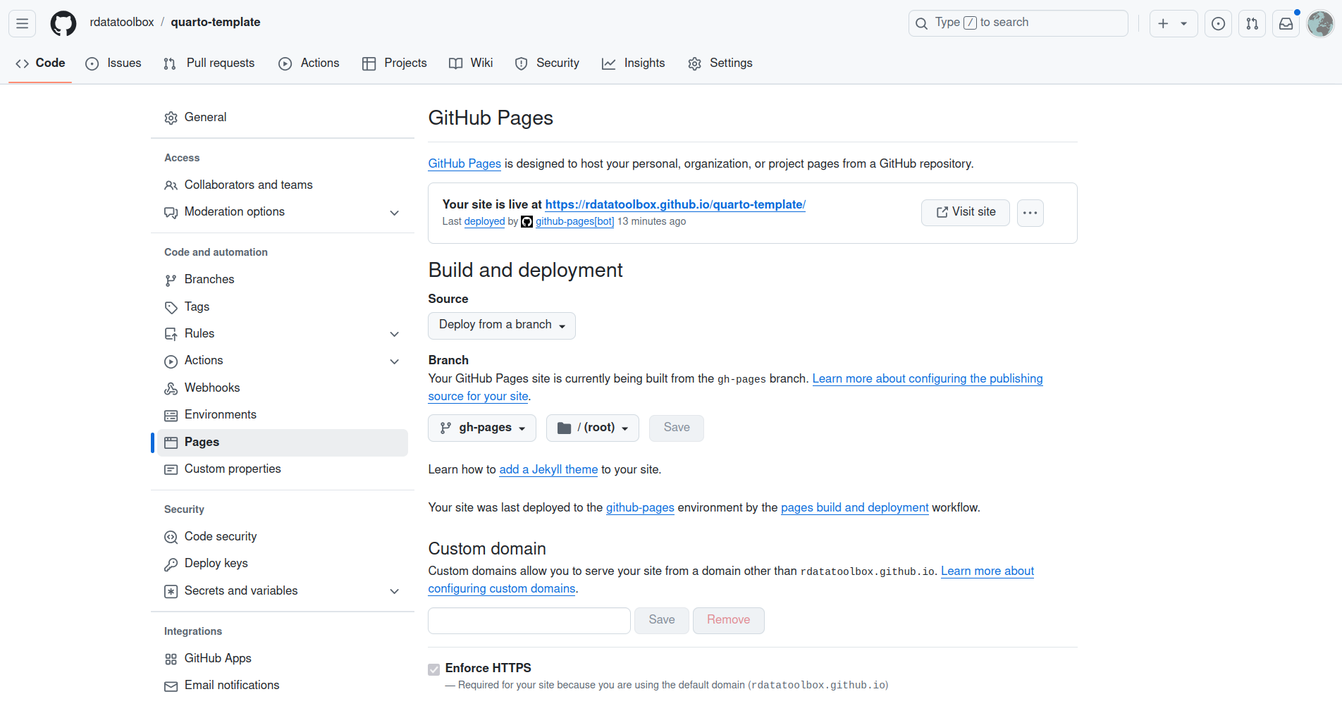Open the deployed link under site URL
Screen dimensions: 1342x706
[484, 221]
